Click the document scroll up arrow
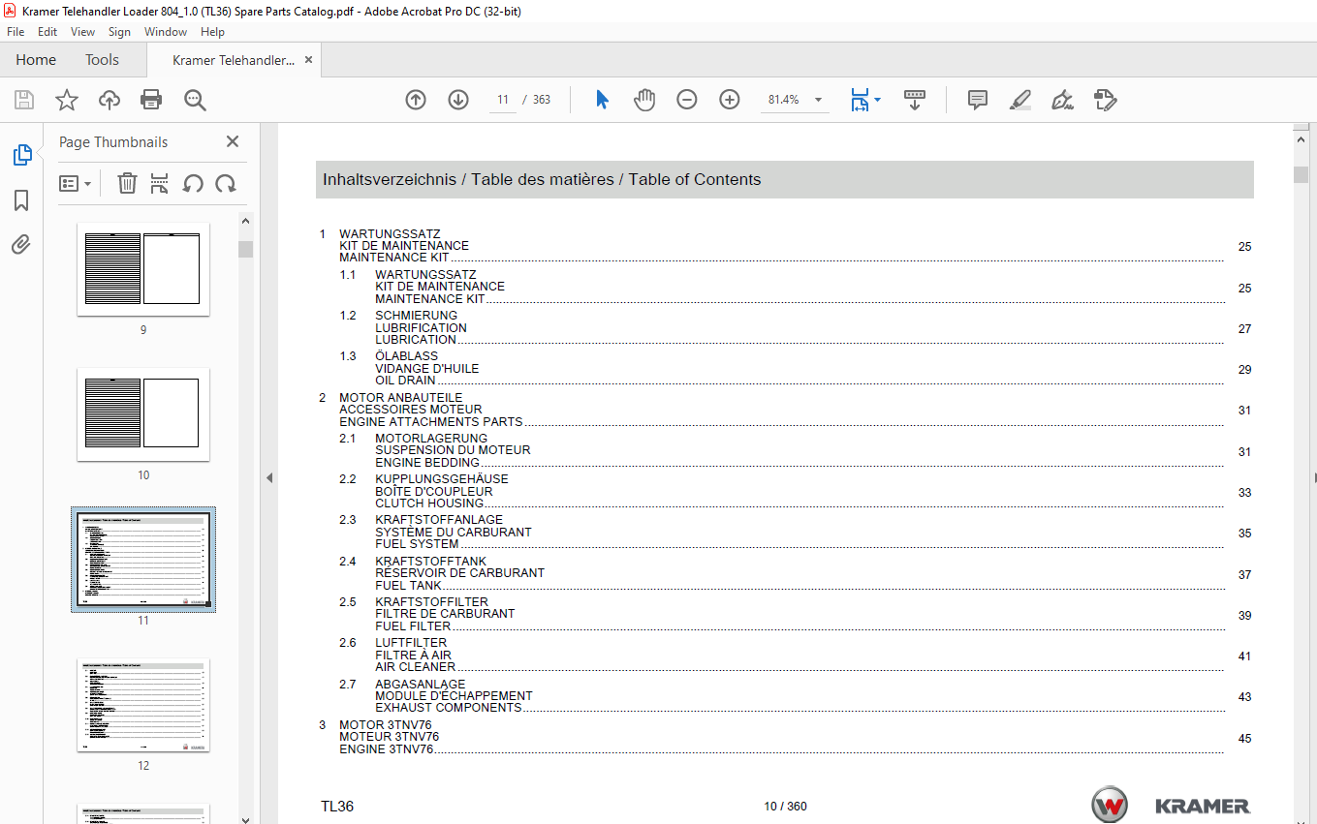The image size is (1317, 824). 1301,139
